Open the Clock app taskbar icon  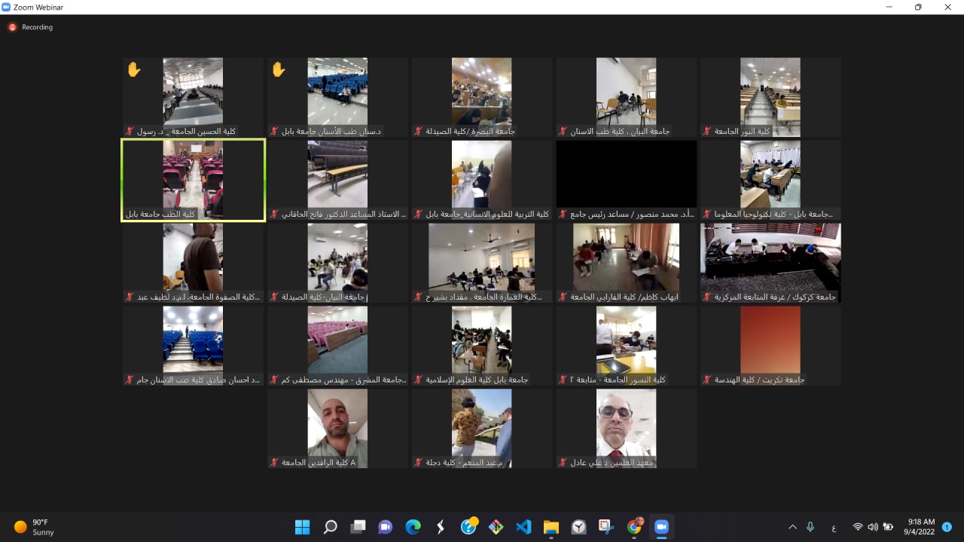578,527
